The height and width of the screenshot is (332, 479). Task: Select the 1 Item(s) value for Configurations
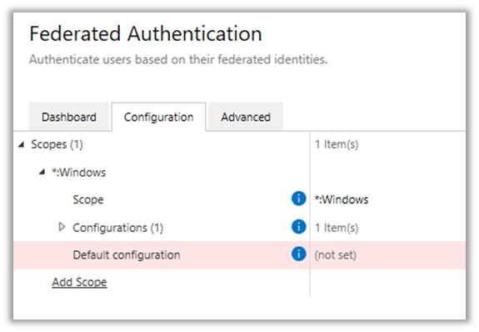[337, 228]
